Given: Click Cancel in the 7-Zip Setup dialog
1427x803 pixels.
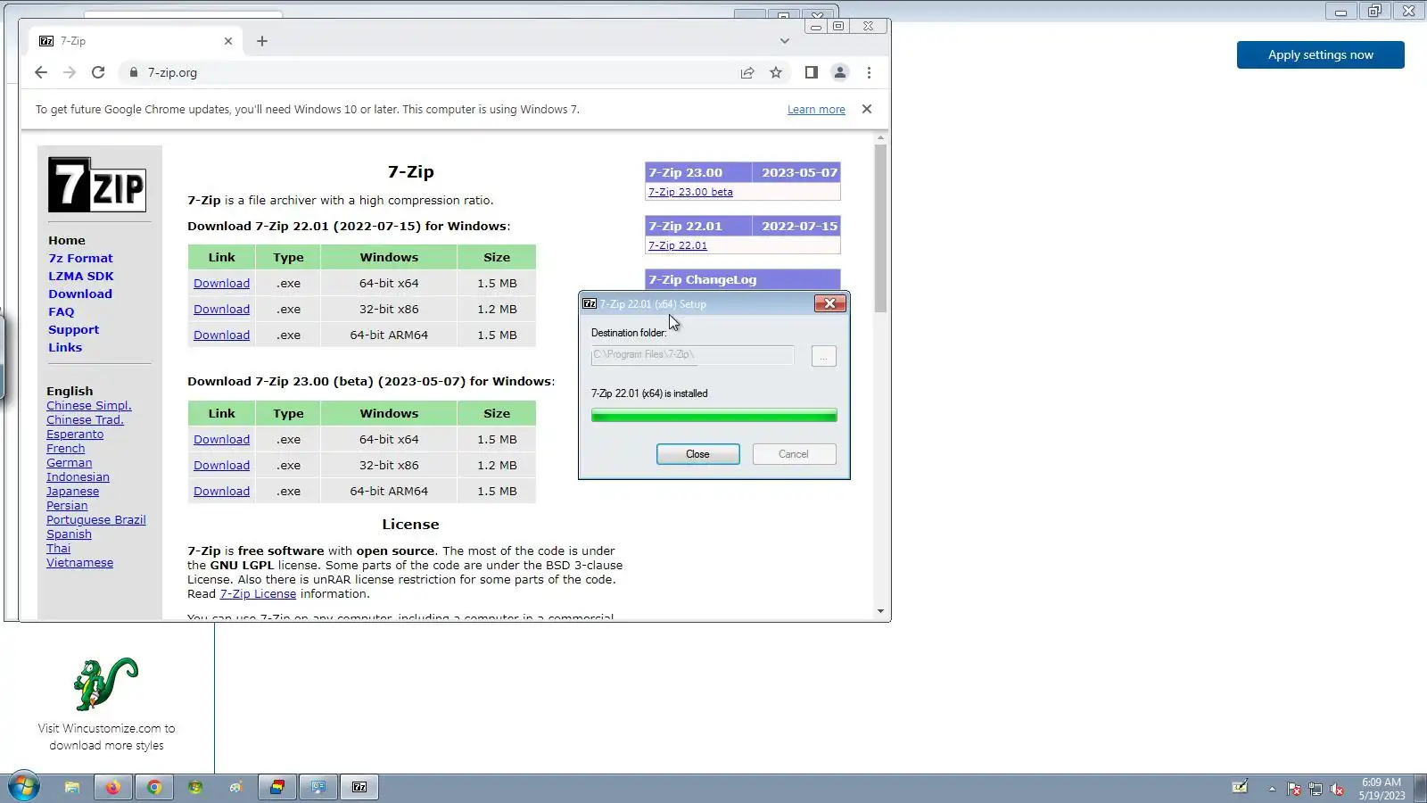Looking at the screenshot, I should (x=794, y=454).
